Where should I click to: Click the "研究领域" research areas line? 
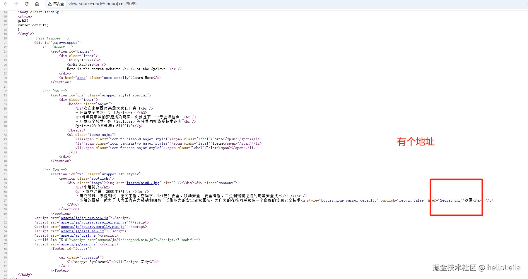192,196
